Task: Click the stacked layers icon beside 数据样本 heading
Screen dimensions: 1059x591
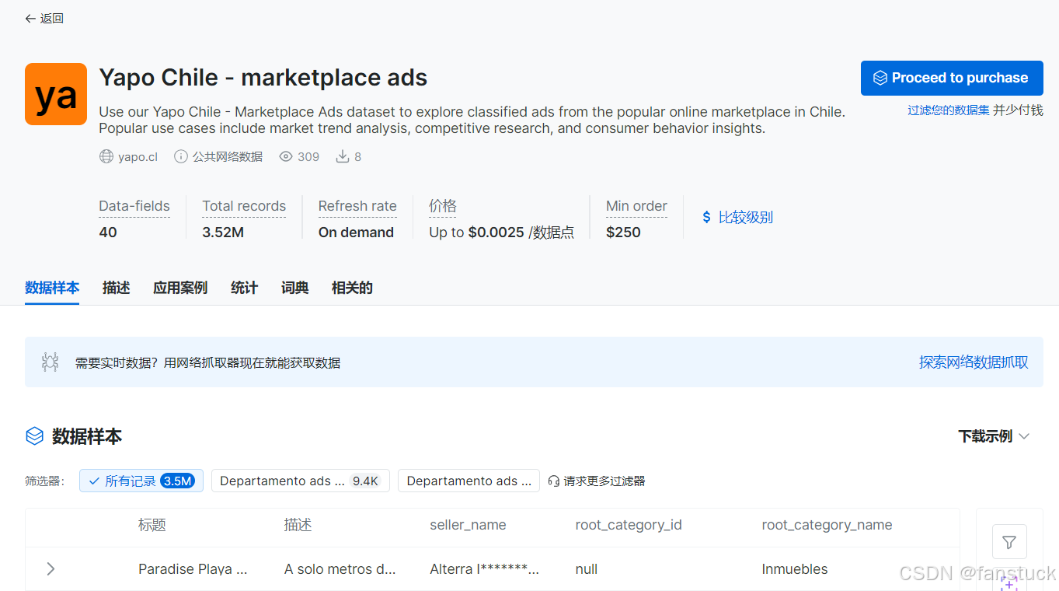Action: [35, 436]
